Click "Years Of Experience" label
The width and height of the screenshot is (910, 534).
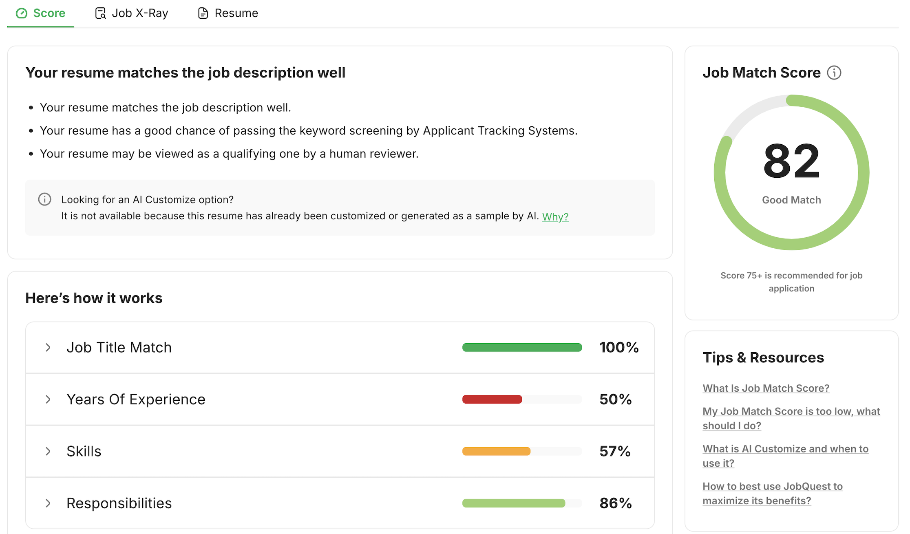[x=136, y=399]
